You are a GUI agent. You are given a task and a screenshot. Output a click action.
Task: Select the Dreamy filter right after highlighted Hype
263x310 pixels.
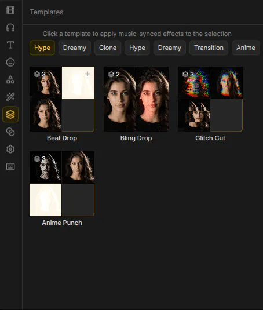click(75, 48)
